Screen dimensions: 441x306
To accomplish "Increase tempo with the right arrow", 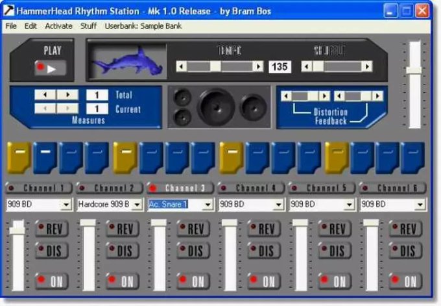I will (x=258, y=67).
